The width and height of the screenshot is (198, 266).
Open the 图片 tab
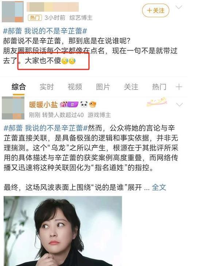(103, 87)
